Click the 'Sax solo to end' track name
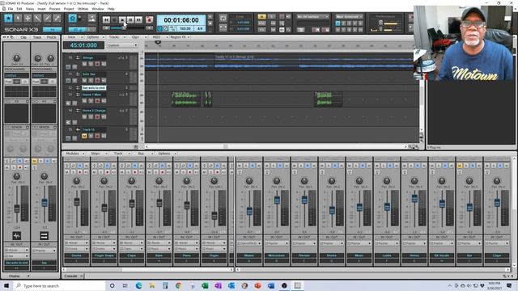 [94, 88]
